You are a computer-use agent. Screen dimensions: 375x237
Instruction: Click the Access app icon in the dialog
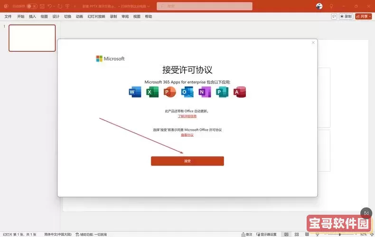click(x=240, y=92)
